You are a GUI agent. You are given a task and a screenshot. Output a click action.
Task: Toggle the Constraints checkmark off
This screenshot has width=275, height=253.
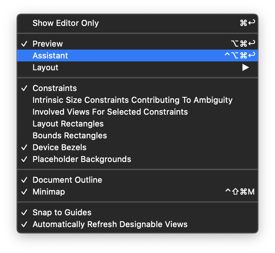[24, 88]
